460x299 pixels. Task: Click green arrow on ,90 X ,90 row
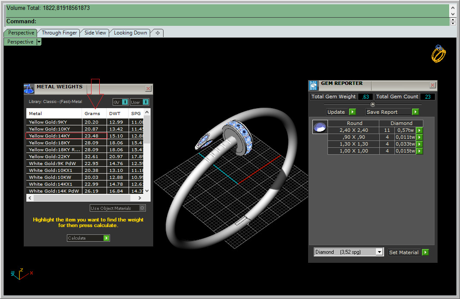(x=419, y=137)
